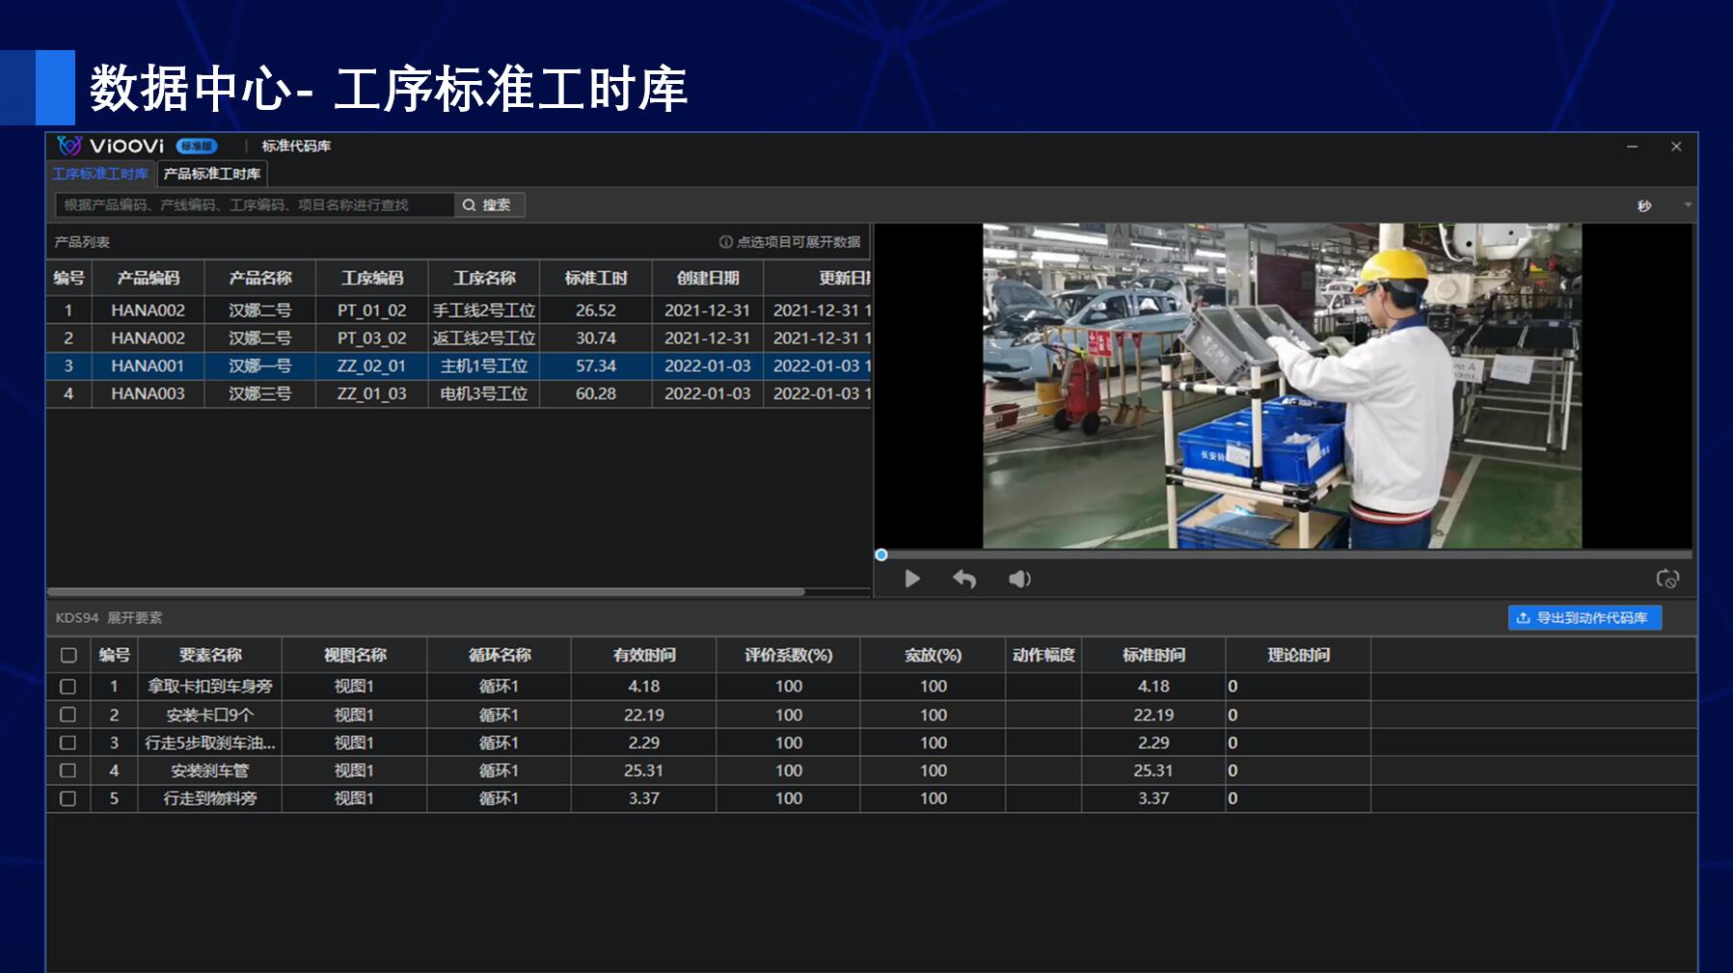Image resolution: width=1733 pixels, height=973 pixels.
Task: Toggle the loop playback icon
Action: (x=1667, y=579)
